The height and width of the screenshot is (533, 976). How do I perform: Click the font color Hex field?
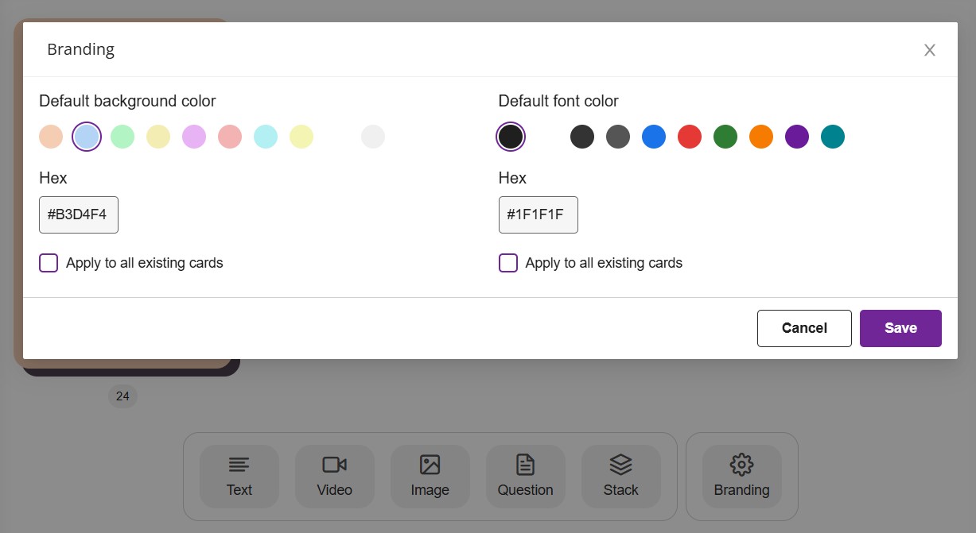click(x=539, y=214)
